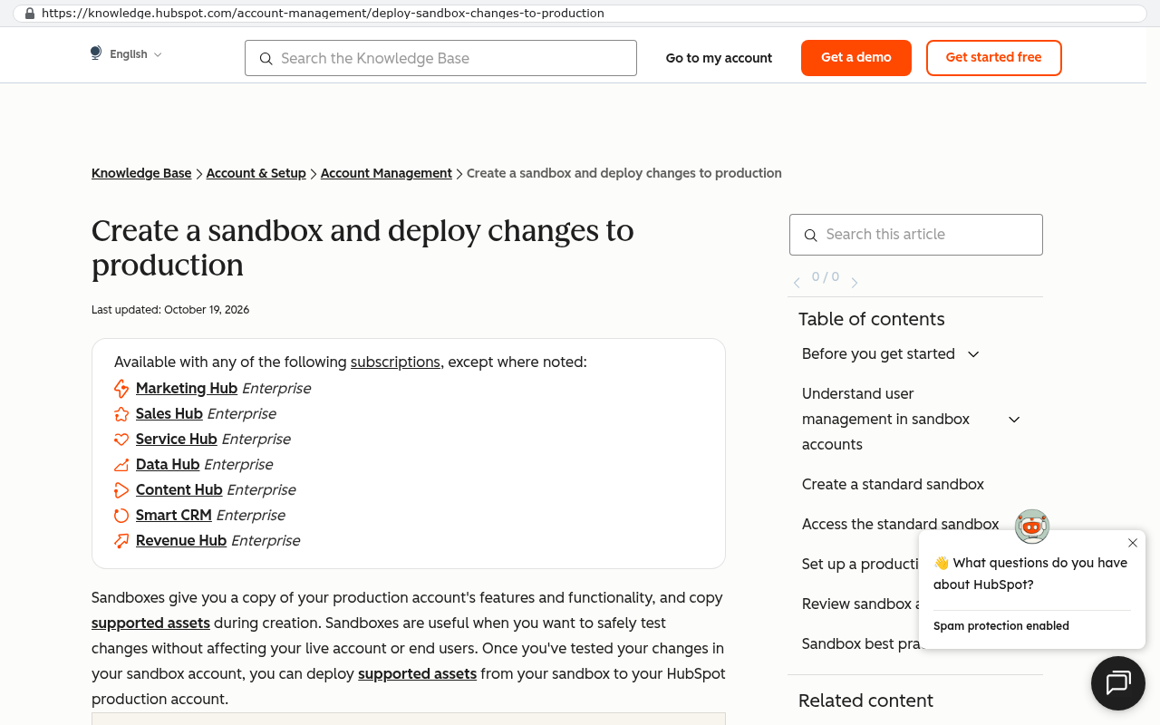The width and height of the screenshot is (1160, 725).
Task: Open the 'subscriptions' link
Action: point(395,362)
